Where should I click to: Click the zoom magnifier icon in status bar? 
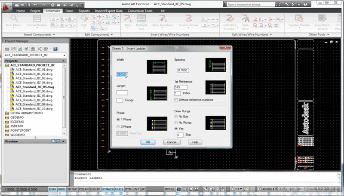coord(211,189)
